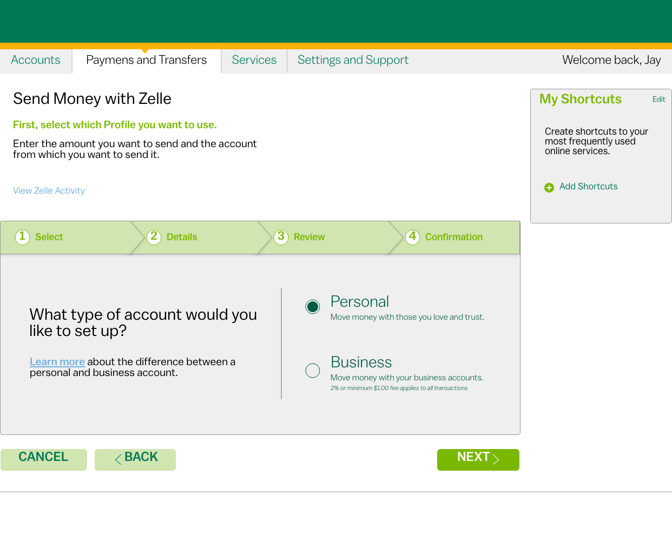Open the Services tab
The image size is (672, 554).
[254, 60]
